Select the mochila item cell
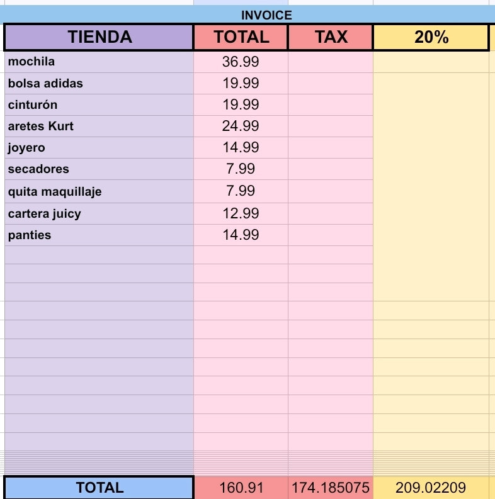This screenshot has height=499, width=495. (99, 62)
